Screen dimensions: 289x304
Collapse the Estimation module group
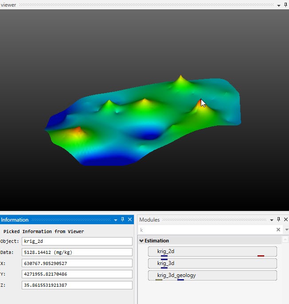(x=141, y=241)
